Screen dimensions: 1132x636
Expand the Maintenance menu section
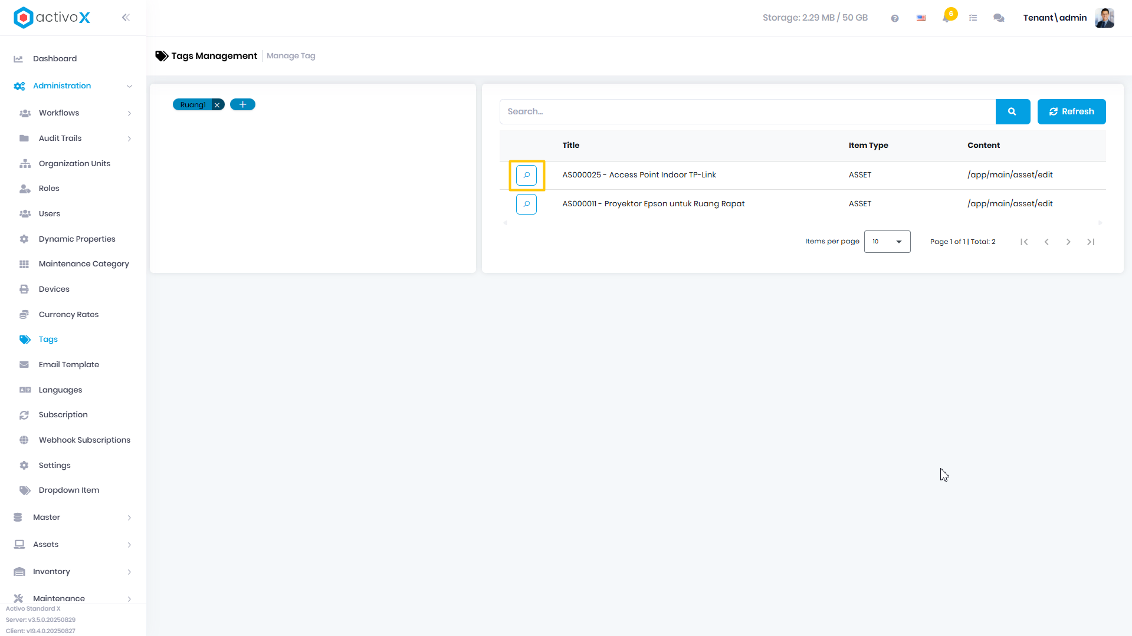pos(73,598)
